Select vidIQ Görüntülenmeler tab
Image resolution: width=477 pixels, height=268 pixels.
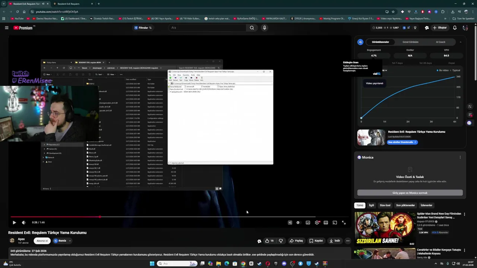click(380, 42)
